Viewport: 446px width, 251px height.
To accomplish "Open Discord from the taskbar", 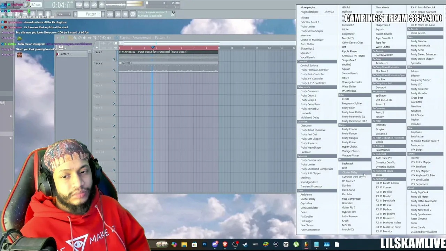I will [x=215, y=244].
